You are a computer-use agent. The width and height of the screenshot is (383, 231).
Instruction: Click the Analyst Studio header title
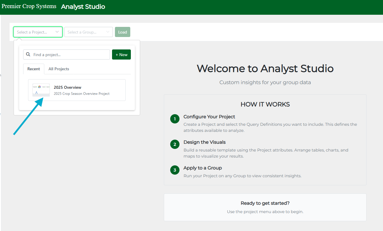pos(83,7)
